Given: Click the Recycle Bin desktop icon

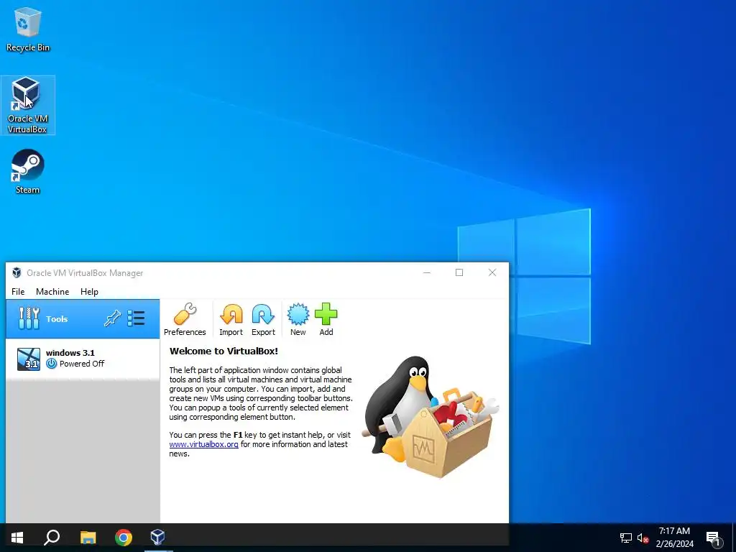Looking at the screenshot, I should (28, 29).
